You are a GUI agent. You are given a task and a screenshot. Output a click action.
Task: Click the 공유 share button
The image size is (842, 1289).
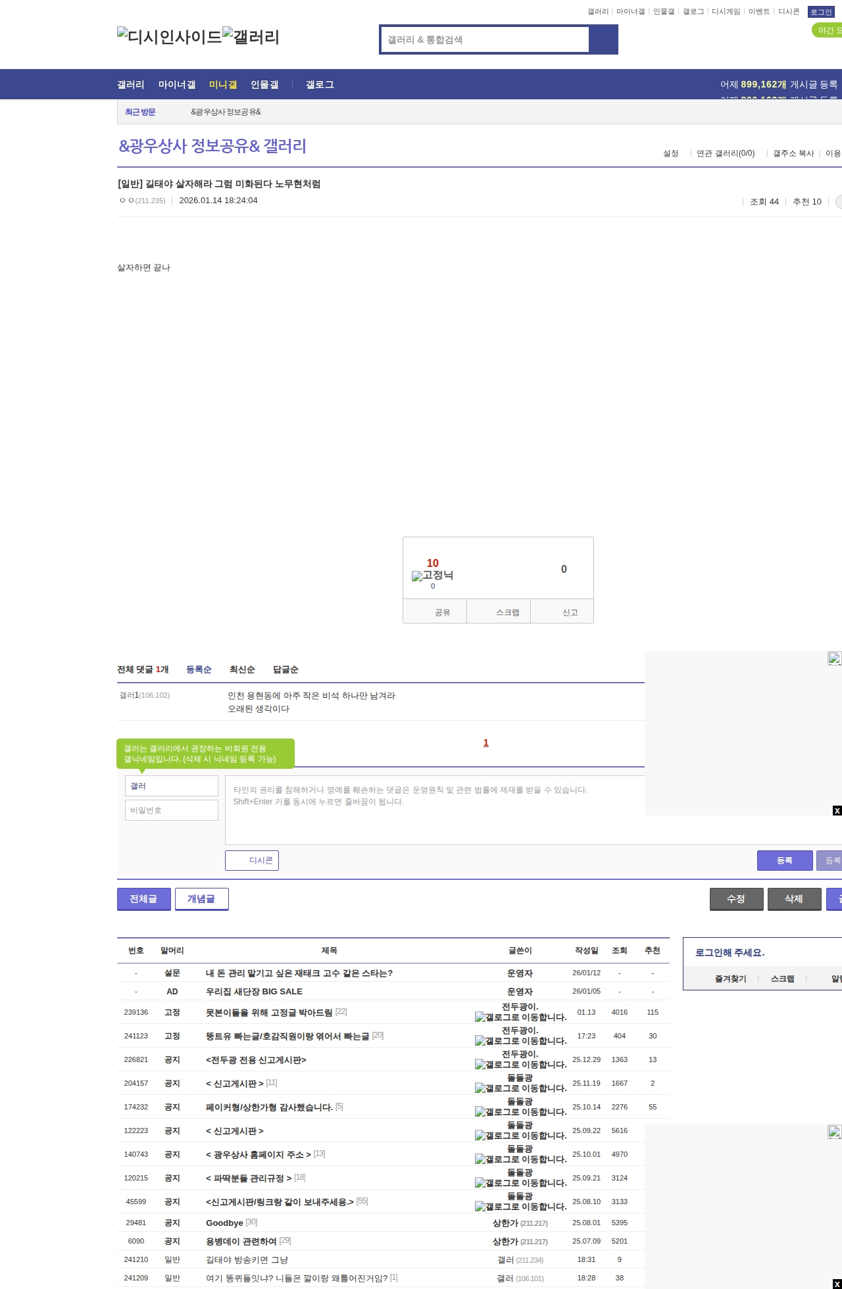435,612
